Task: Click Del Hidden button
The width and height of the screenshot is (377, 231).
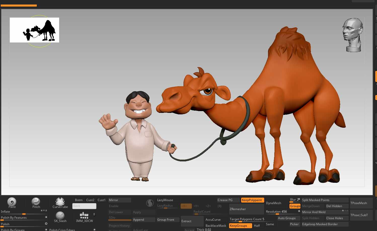Action: click(x=337, y=206)
